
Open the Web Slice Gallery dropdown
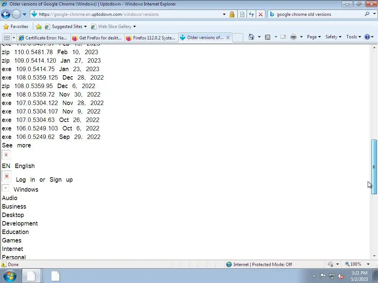(x=113, y=27)
